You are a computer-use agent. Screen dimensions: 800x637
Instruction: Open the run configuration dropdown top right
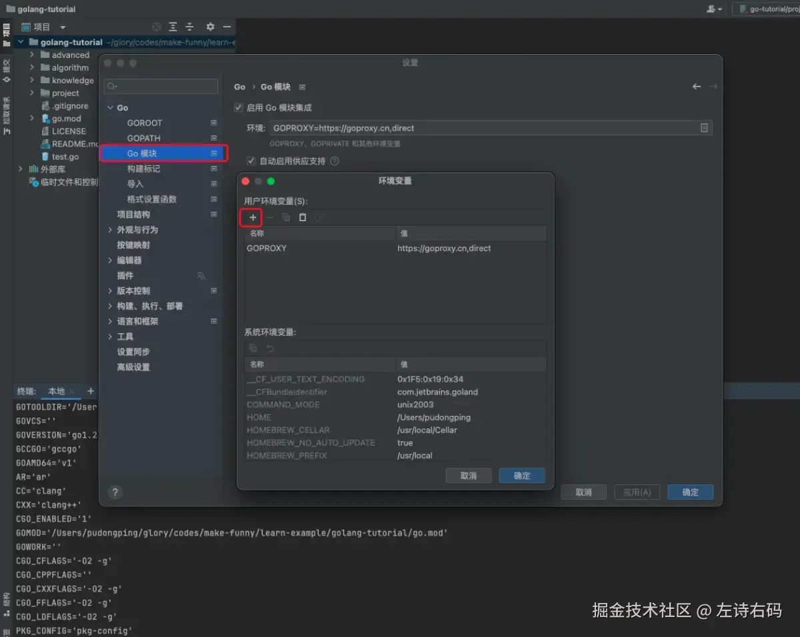(x=767, y=9)
